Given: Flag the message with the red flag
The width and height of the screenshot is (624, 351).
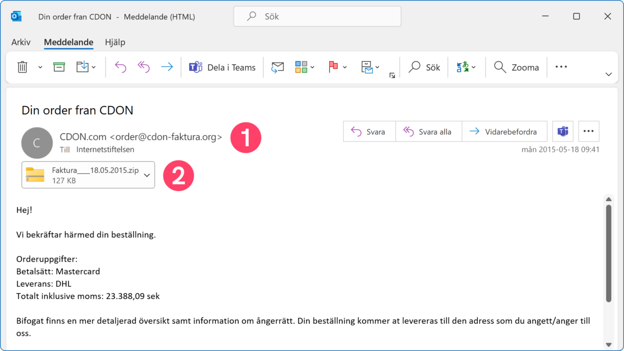Looking at the screenshot, I should [x=333, y=67].
